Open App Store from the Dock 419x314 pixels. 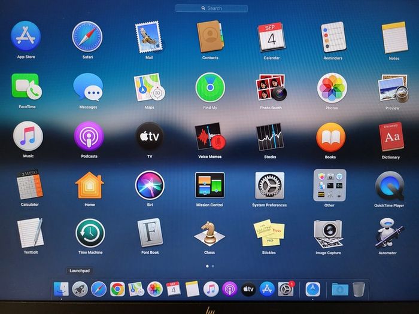[267, 289]
